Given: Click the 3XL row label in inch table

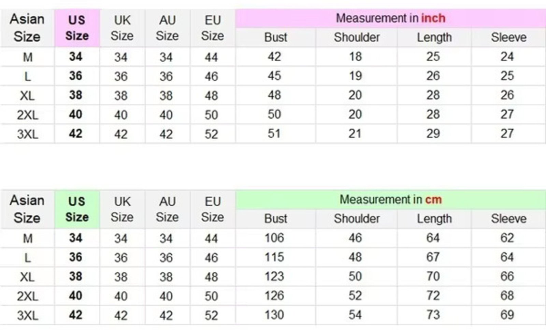Looking at the screenshot, I should pos(28,134).
